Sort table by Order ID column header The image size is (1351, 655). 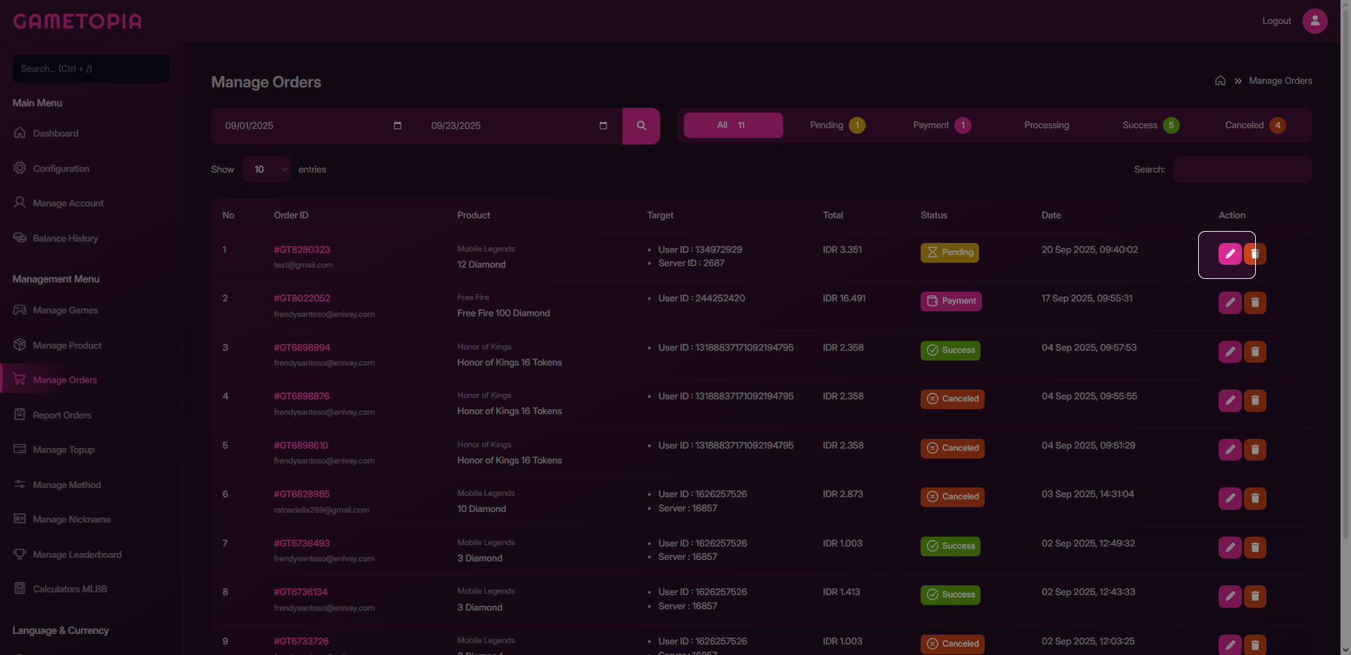(x=291, y=215)
